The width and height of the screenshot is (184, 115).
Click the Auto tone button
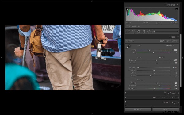[x=161, y=57]
